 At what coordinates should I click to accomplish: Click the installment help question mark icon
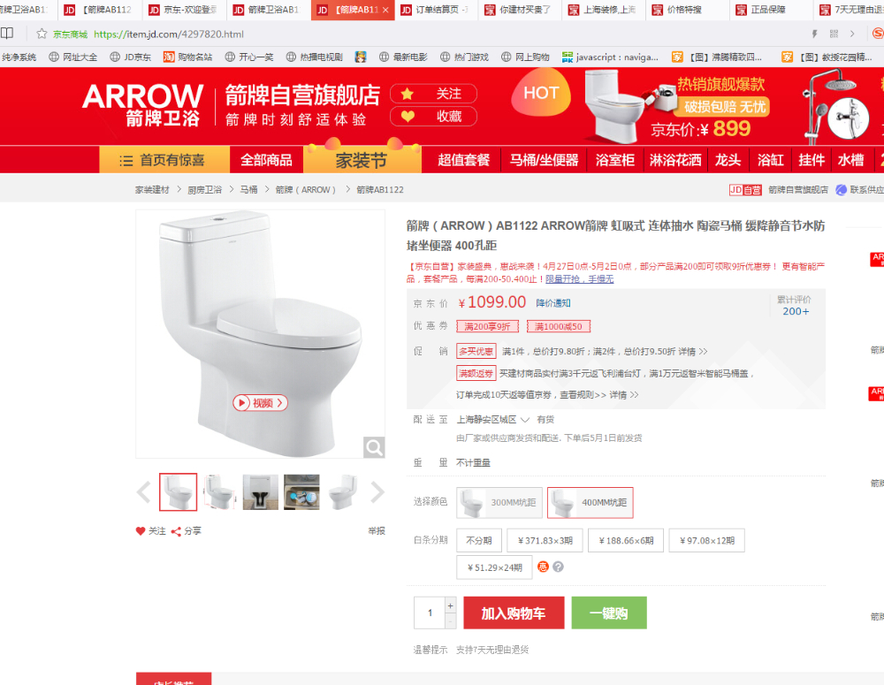pos(558,567)
